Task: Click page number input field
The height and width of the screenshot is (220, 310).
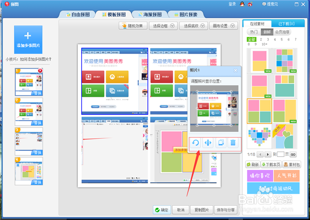Action: [281, 154]
